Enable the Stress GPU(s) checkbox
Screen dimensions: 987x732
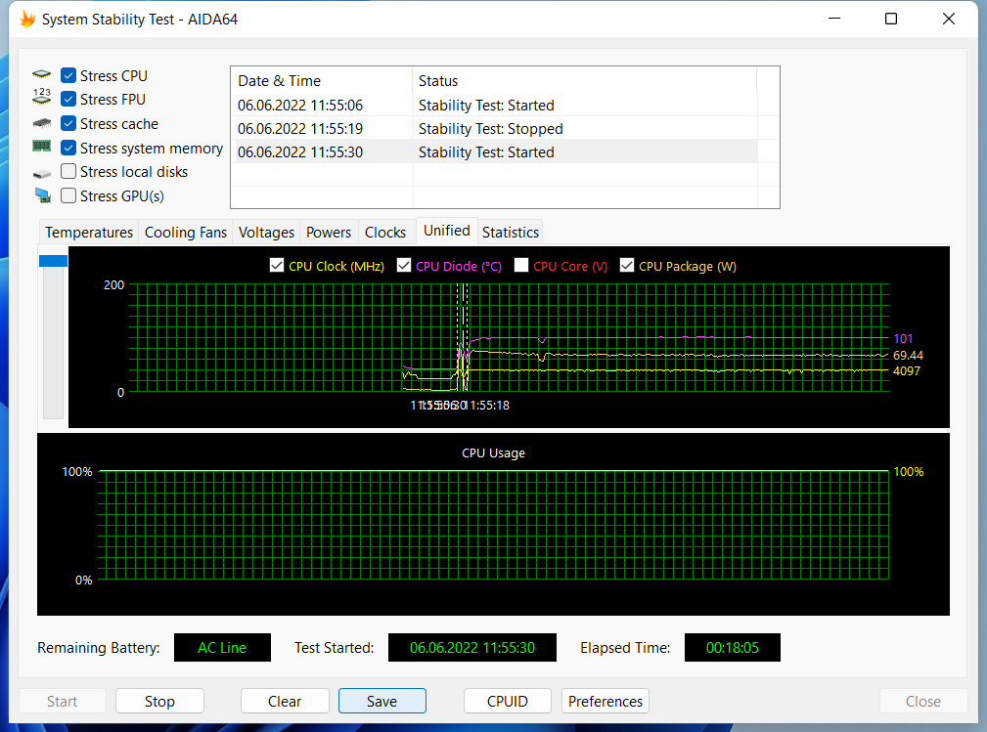click(68, 195)
